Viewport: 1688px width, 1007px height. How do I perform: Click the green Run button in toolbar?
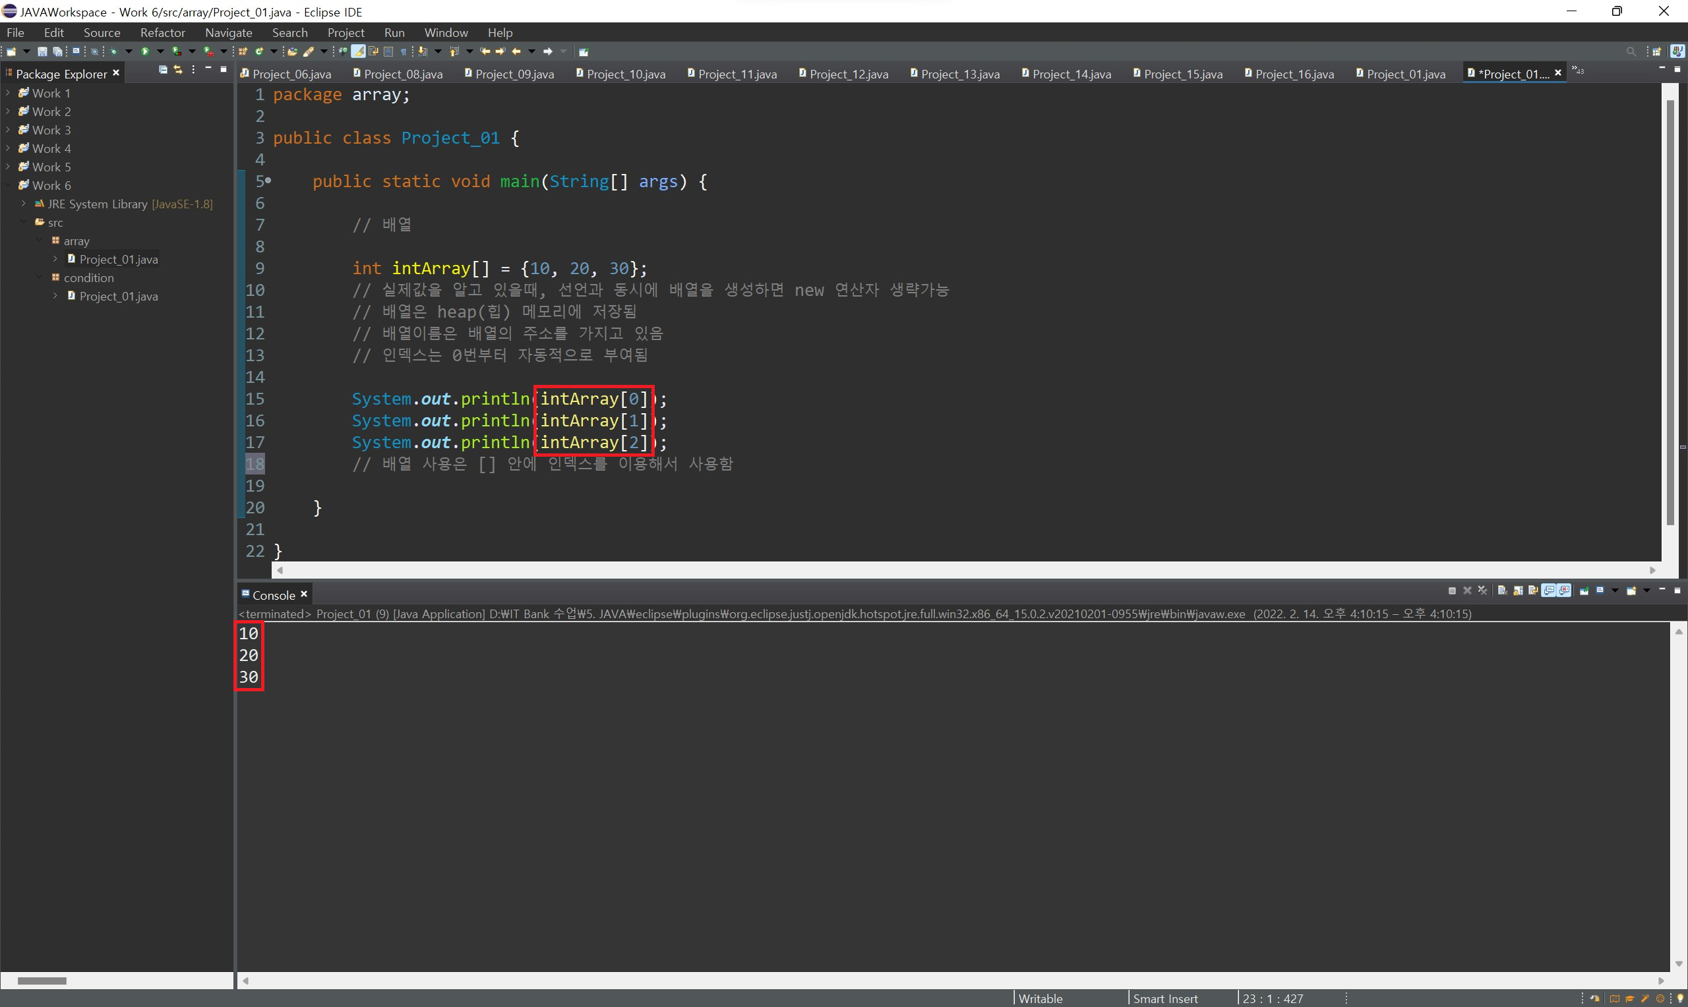[144, 51]
